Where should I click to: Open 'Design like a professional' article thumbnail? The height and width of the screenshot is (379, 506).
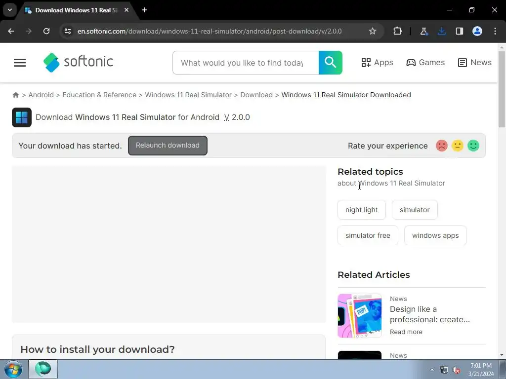click(360, 316)
